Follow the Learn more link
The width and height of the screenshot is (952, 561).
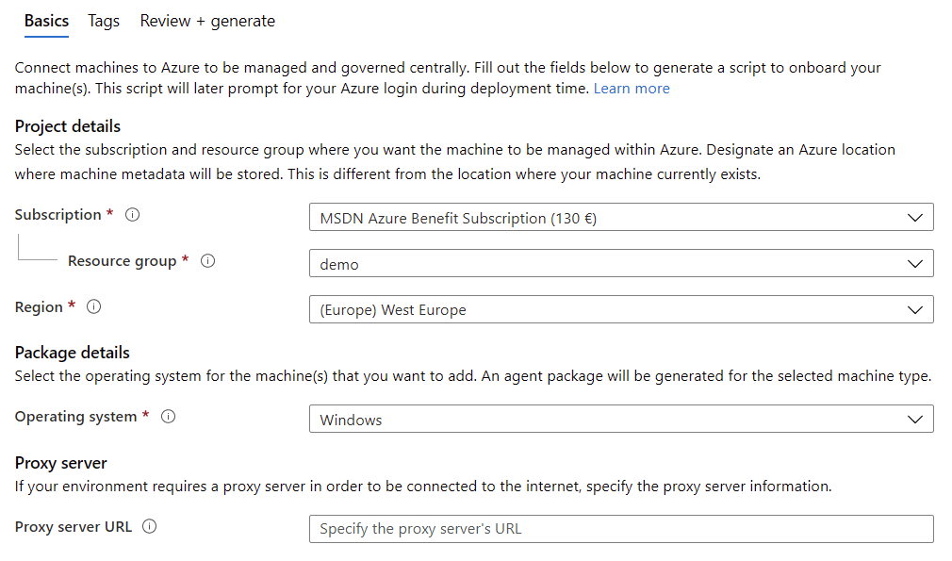(632, 89)
